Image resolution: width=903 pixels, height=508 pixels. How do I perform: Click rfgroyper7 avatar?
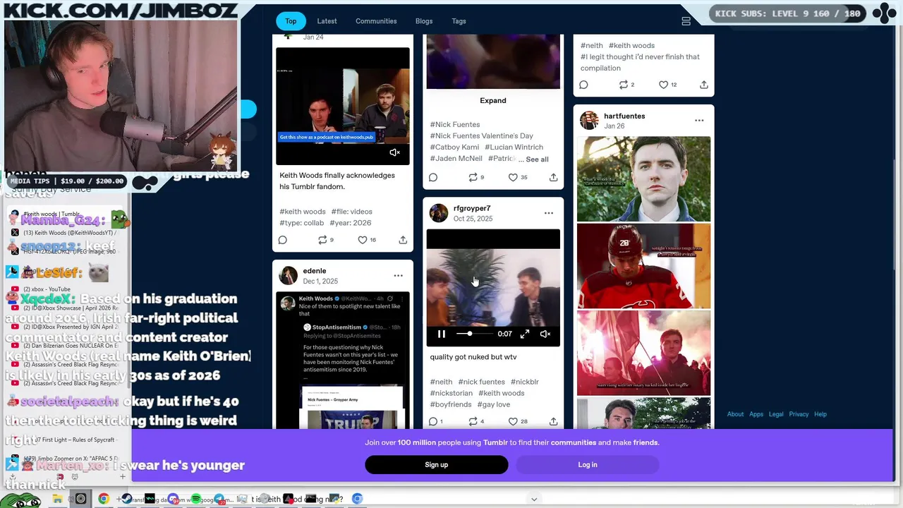click(x=439, y=213)
